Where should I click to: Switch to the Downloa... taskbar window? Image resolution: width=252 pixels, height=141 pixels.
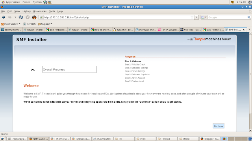[81, 139]
